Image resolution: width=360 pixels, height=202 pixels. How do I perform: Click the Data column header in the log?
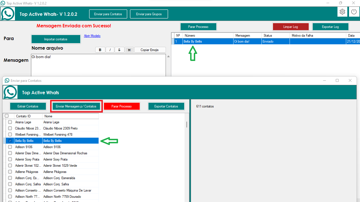tap(353, 36)
